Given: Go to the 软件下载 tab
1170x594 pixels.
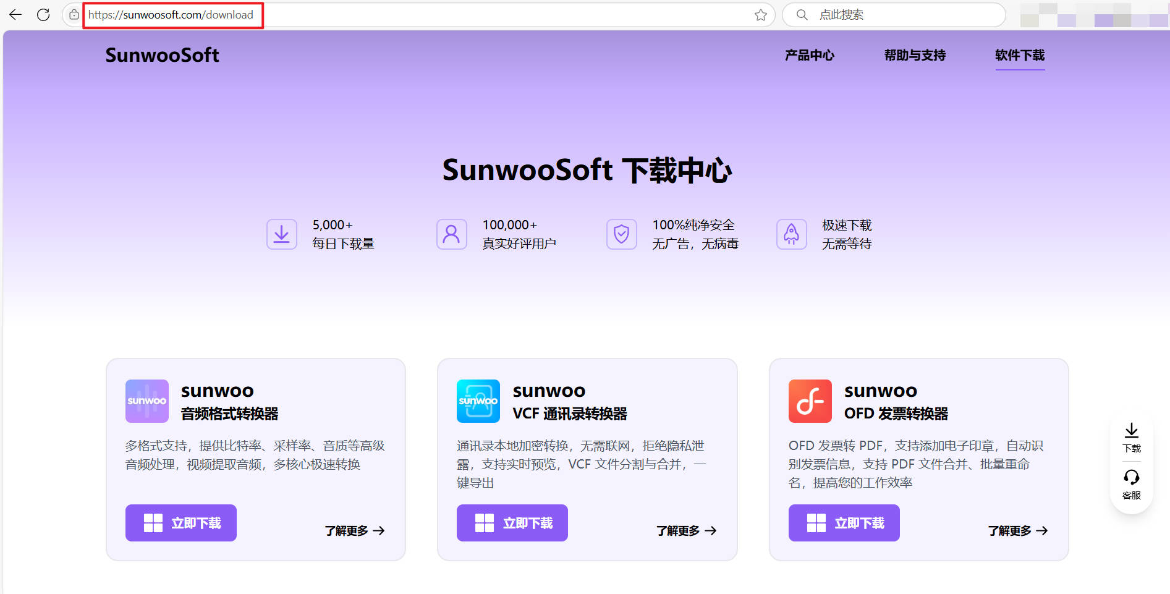Looking at the screenshot, I should point(1020,55).
